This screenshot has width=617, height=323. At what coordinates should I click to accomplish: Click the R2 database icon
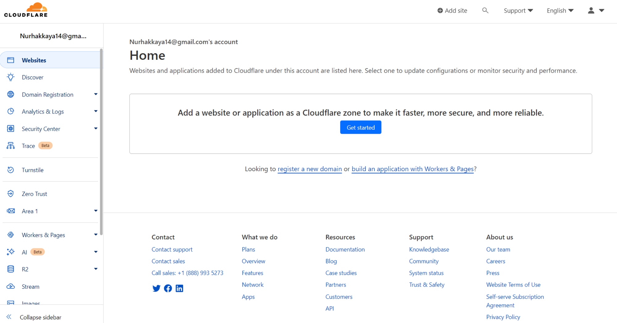point(10,269)
